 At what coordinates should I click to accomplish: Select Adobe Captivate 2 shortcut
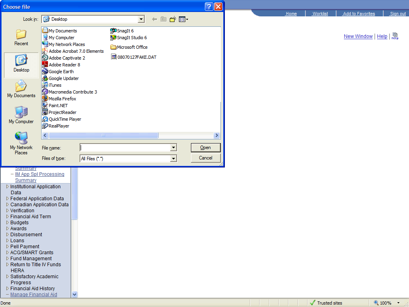pyautogui.click(x=64, y=58)
